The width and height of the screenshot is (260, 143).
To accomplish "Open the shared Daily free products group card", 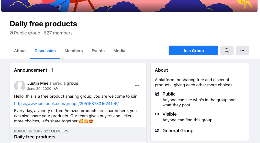I will point(35,137).
